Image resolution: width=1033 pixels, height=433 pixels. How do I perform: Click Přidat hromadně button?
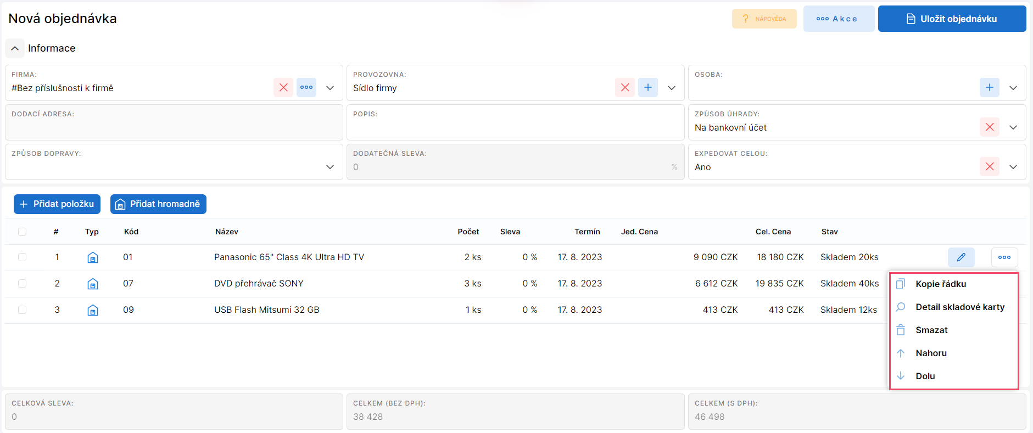(x=158, y=204)
